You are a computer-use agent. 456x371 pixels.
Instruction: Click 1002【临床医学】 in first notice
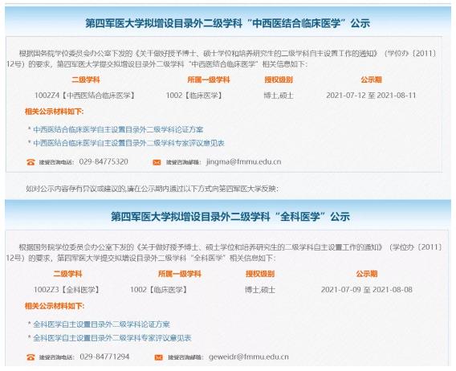click(194, 95)
